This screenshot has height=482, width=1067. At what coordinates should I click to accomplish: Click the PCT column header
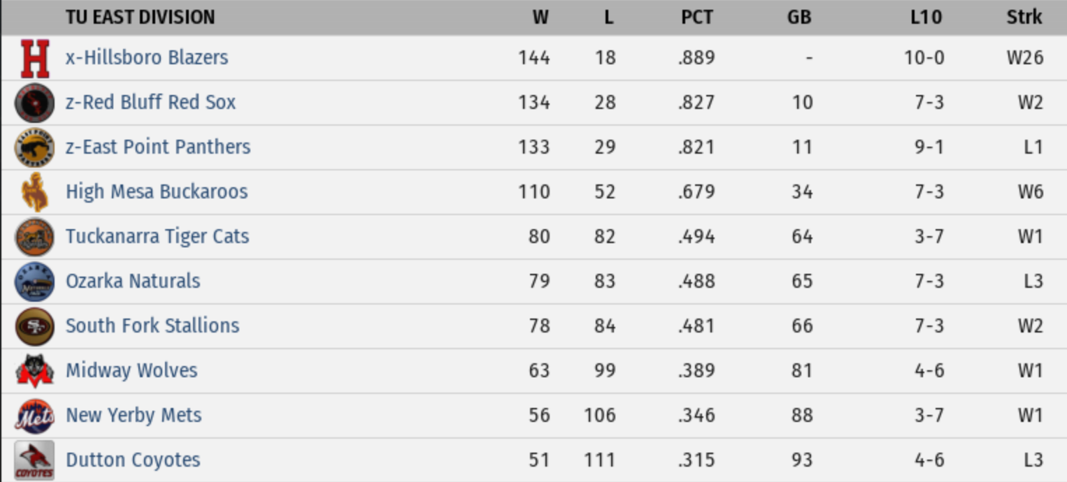(696, 17)
